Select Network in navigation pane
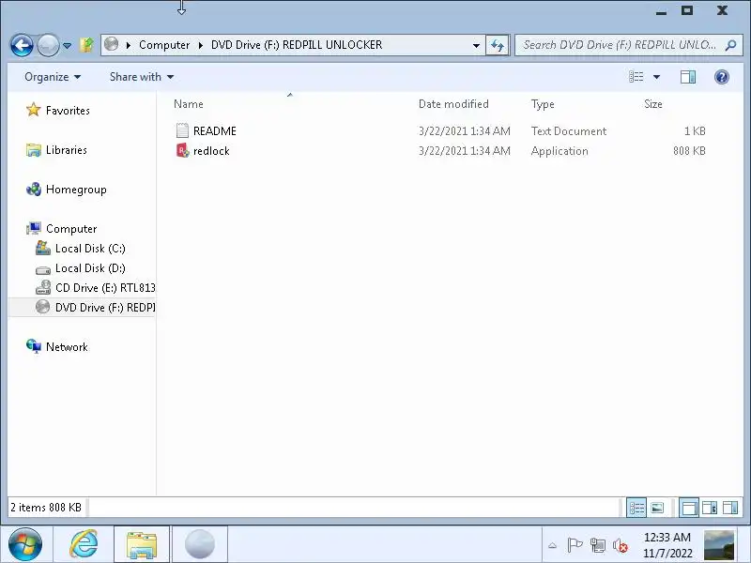Image resolution: width=751 pixels, height=563 pixels. click(67, 347)
